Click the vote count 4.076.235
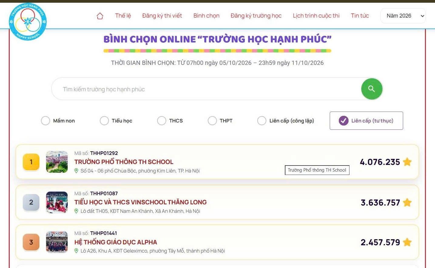 tap(380, 162)
